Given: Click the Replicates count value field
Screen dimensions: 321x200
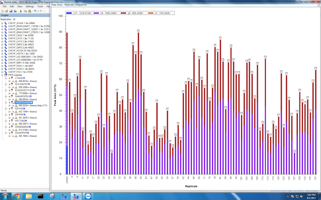Looking at the screenshot, I should [x=14, y=19].
